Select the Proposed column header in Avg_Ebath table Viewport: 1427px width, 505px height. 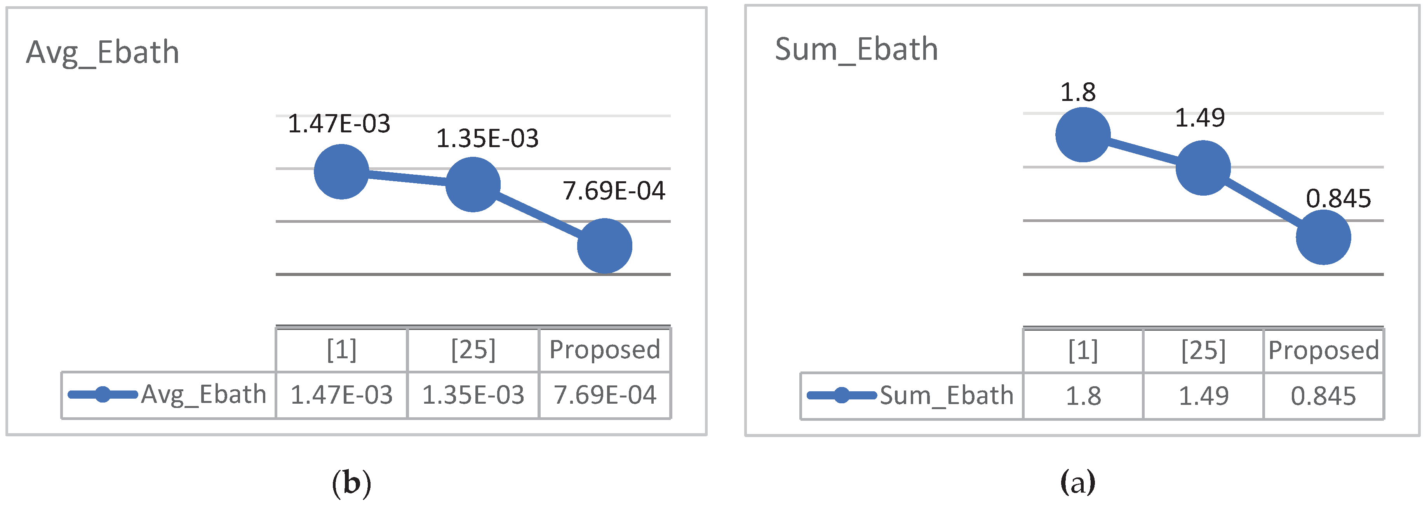(x=604, y=349)
